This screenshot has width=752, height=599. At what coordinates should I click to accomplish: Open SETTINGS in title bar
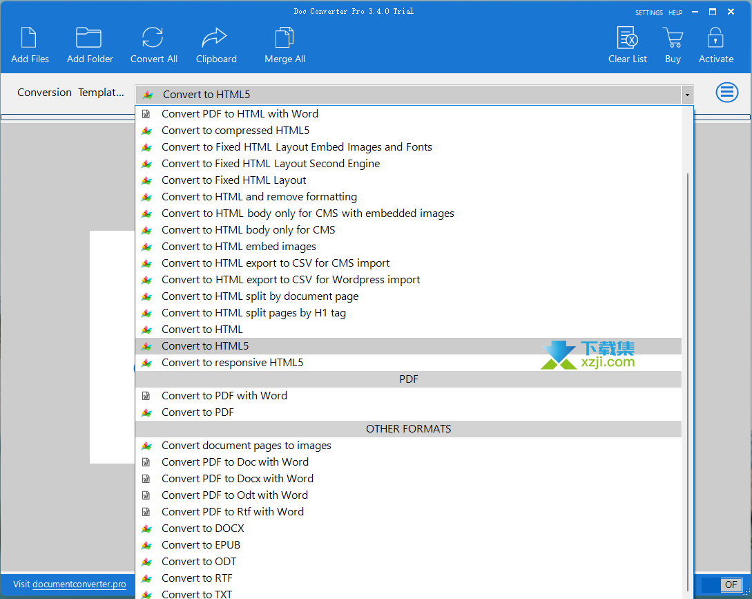click(x=649, y=13)
